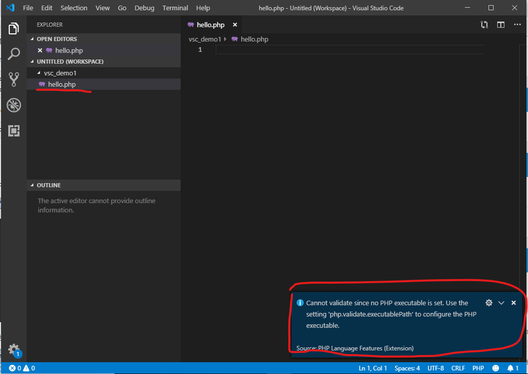Open notification settings gear icon

[489, 303]
